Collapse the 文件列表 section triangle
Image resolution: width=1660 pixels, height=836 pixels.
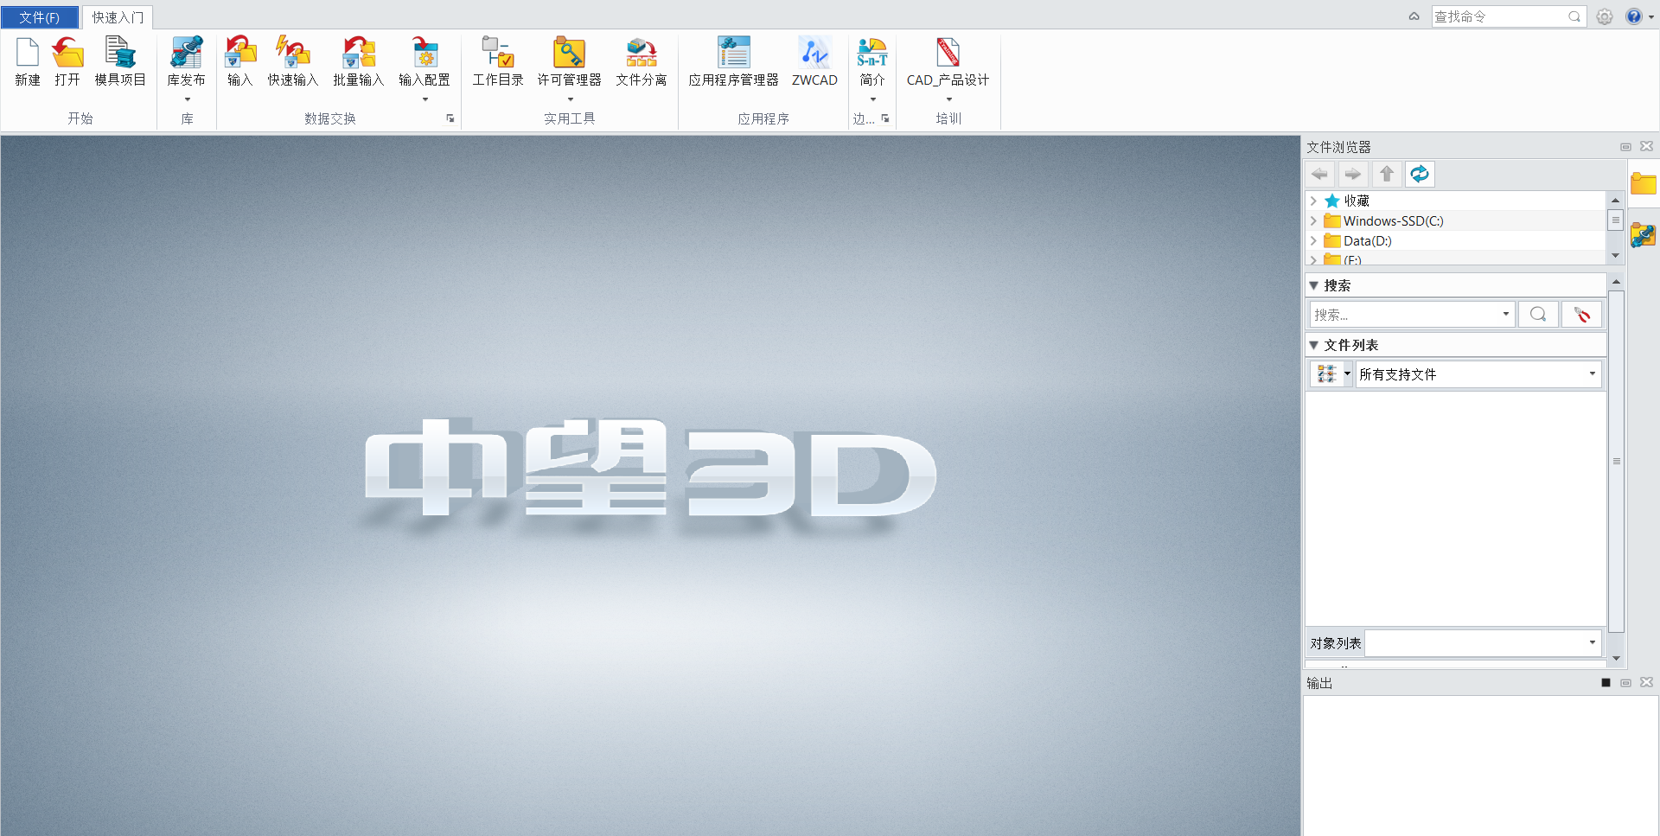click(x=1313, y=345)
